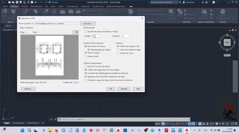Toggle ortho mode in the status bar
Image resolution: width=239 pixels, height=134 pixels.
click(x=173, y=124)
